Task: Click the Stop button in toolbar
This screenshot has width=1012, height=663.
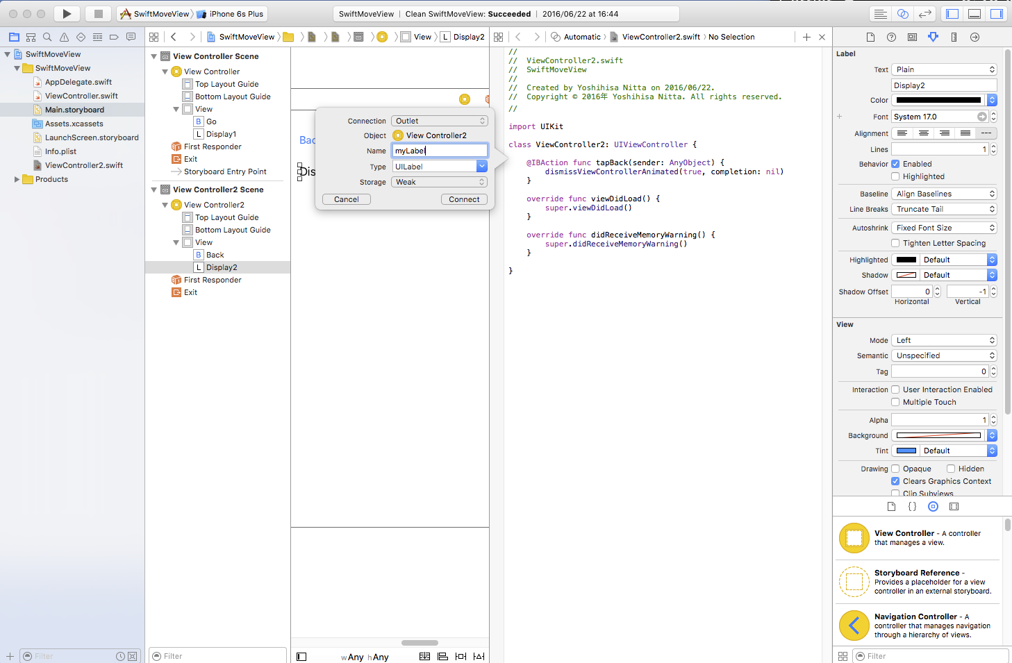Action: (x=99, y=14)
